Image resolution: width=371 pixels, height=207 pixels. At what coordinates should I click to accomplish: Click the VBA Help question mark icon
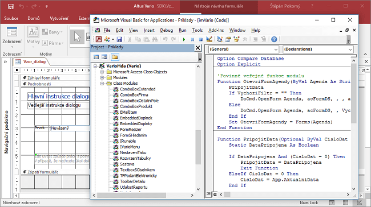pos(274,39)
